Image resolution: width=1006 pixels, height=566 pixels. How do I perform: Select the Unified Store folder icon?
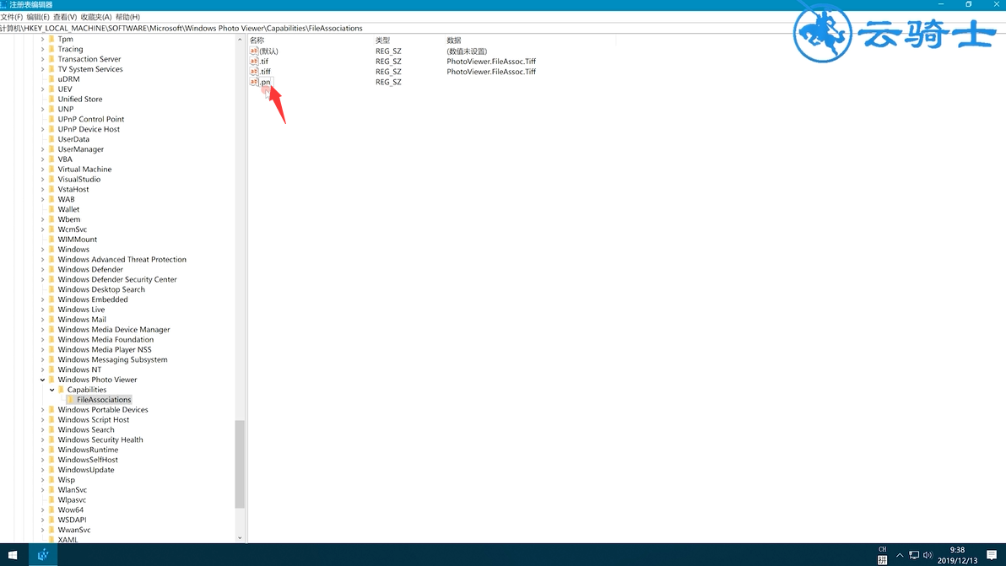tap(52, 100)
